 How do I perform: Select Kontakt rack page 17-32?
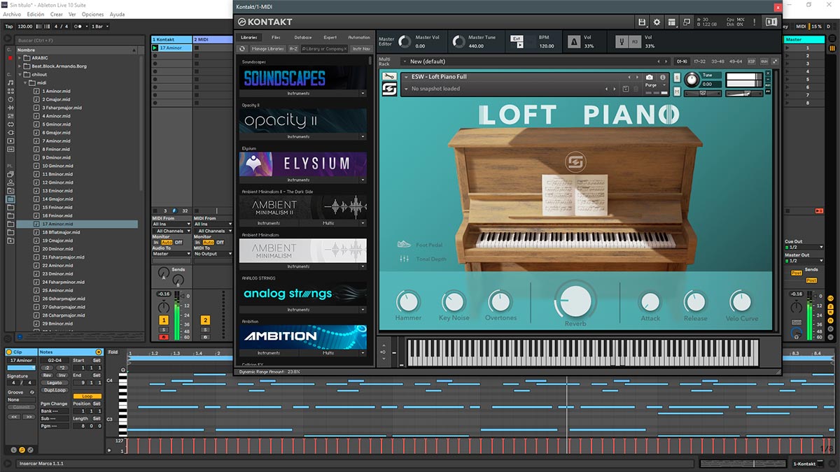pyautogui.click(x=699, y=62)
